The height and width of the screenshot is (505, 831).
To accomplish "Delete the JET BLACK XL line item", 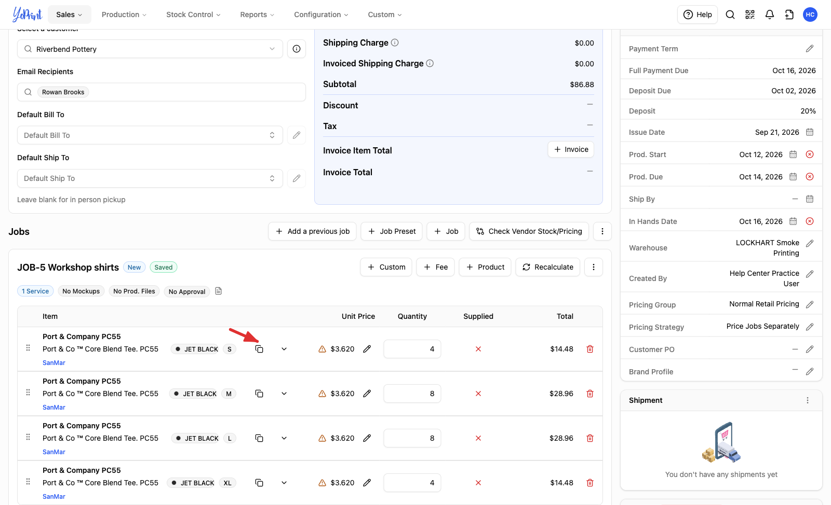I will coord(590,483).
